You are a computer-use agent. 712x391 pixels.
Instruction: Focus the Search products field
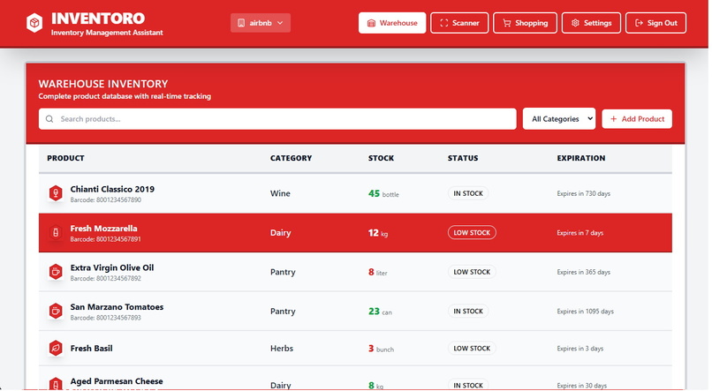coord(277,119)
